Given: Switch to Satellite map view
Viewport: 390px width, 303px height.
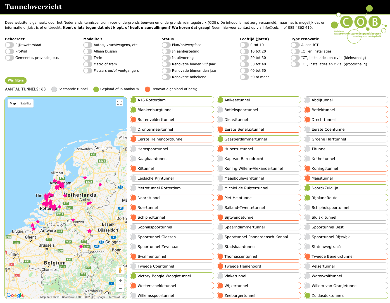Looking at the screenshot, I should pyautogui.click(x=26, y=103).
